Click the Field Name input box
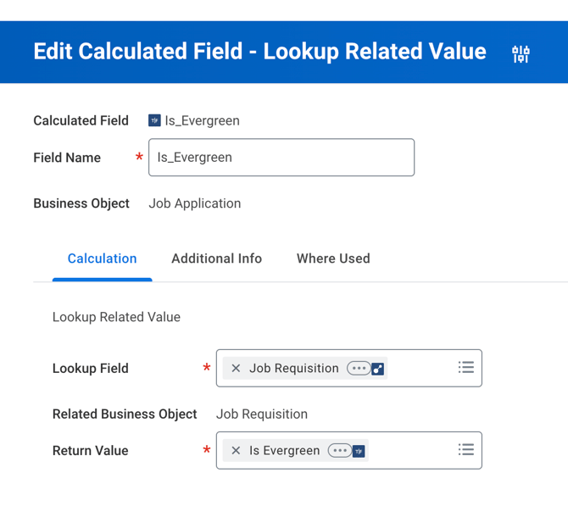Viewport: 568px width, 506px height. 281,158
